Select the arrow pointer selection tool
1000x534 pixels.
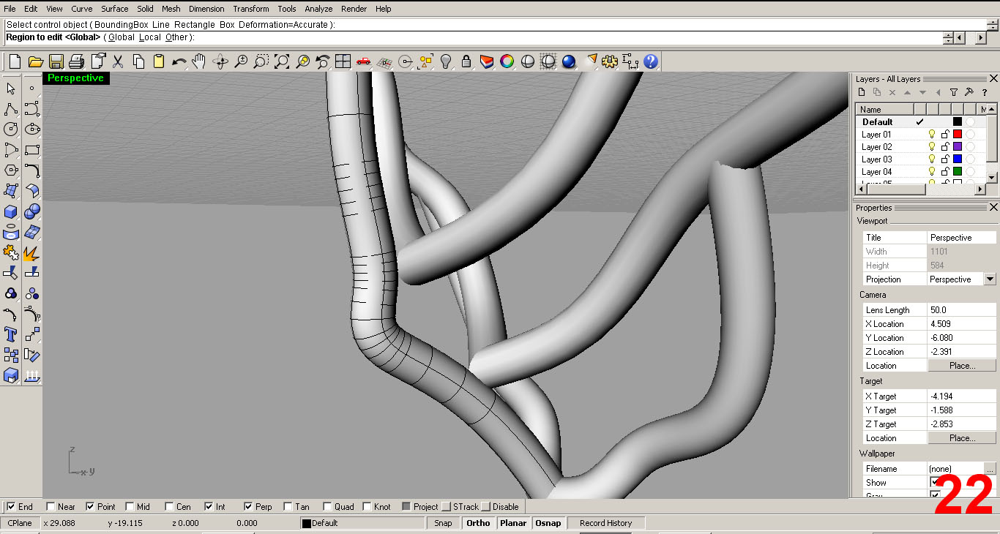(11, 88)
